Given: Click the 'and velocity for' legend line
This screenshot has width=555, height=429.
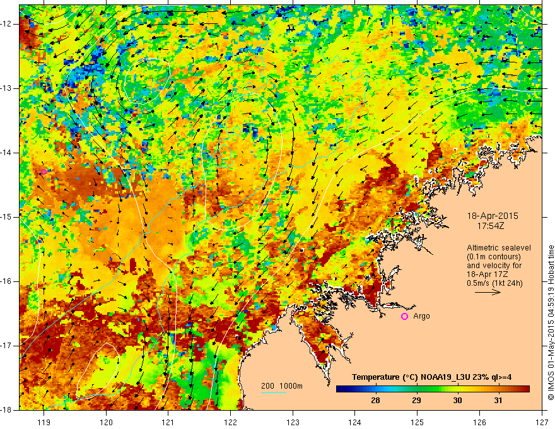Looking at the screenshot, I should point(494,266).
